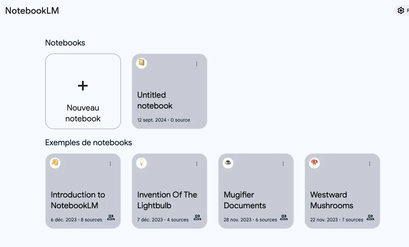
Task: Open the Untitled notebook three-dot menu
Action: point(197,64)
